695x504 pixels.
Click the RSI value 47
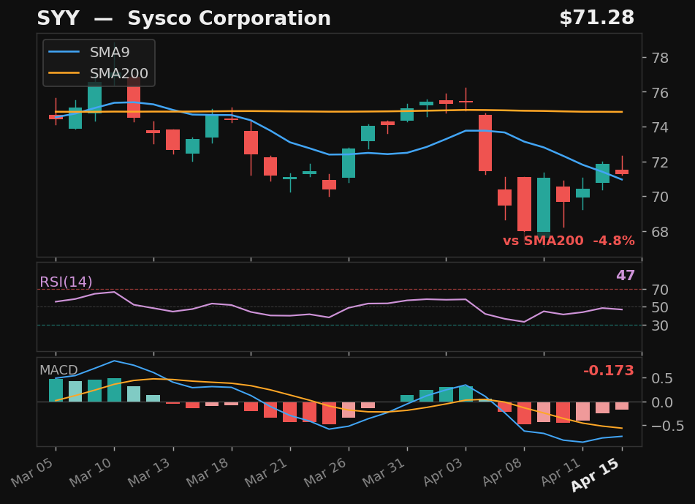click(626, 276)
